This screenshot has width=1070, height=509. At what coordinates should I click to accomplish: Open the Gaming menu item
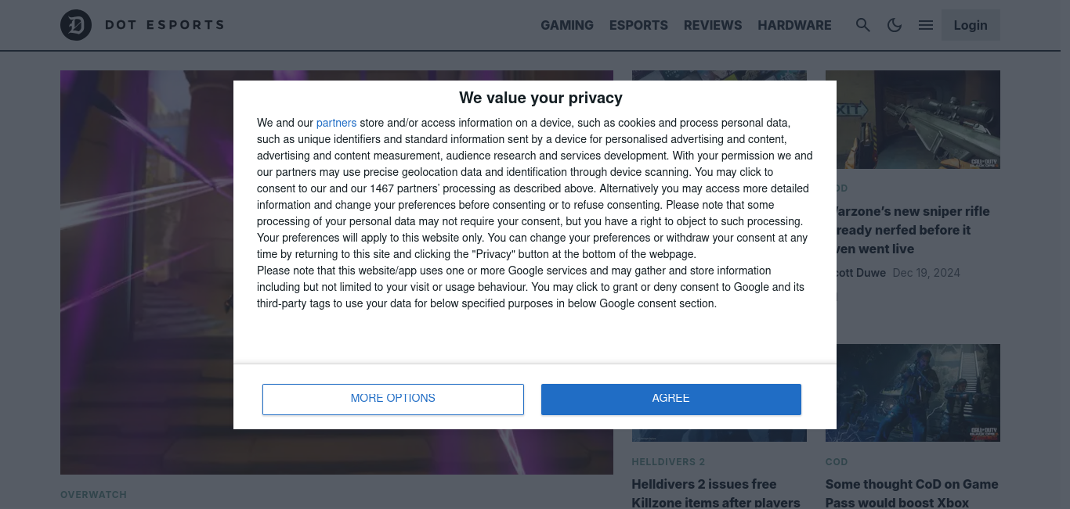tap(567, 25)
